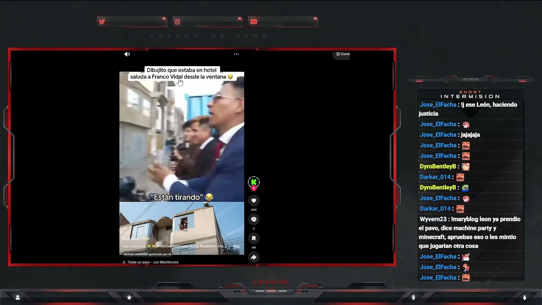Viewport: 542px width, 305px height.
Task: Mute the video with the speaker icon
Action: (127, 54)
